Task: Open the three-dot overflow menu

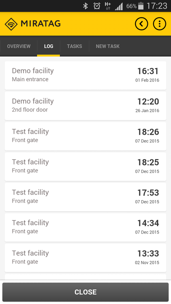Action: [159, 24]
